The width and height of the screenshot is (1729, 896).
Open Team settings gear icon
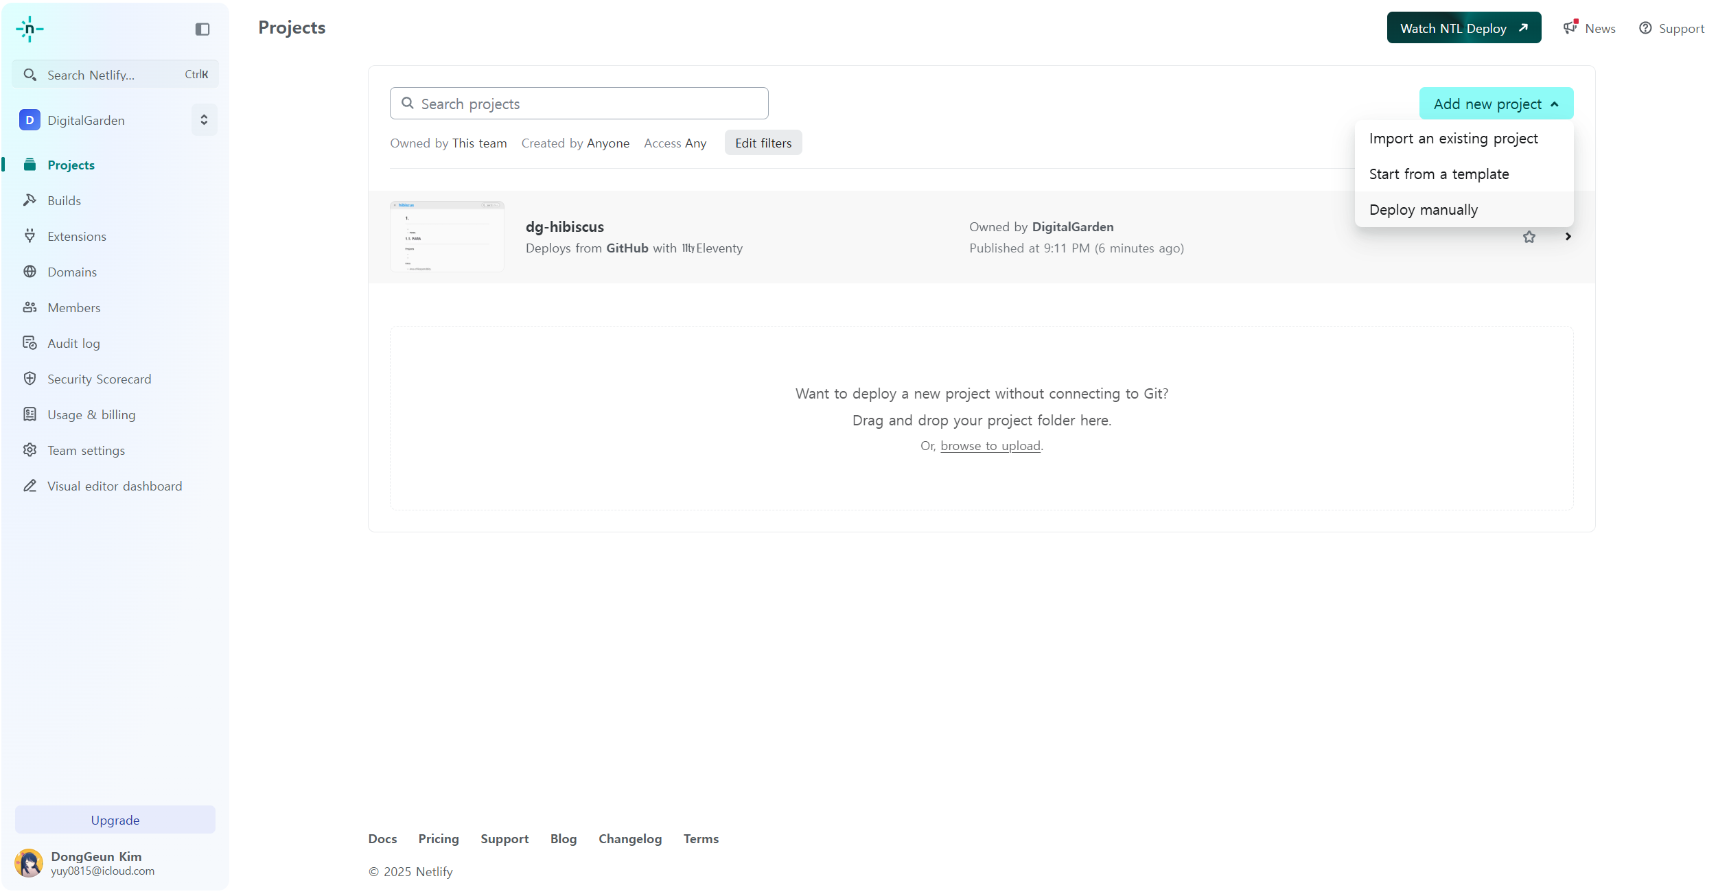pyautogui.click(x=30, y=450)
